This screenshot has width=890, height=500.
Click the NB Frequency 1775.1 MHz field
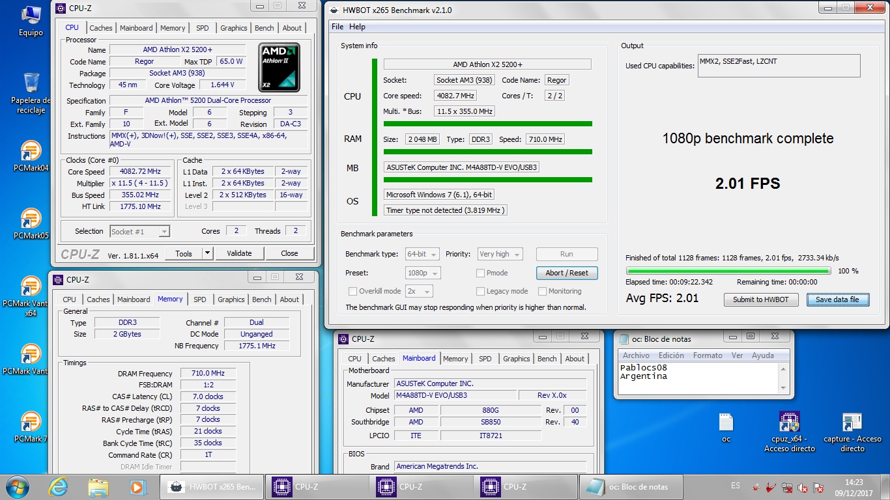[257, 346]
